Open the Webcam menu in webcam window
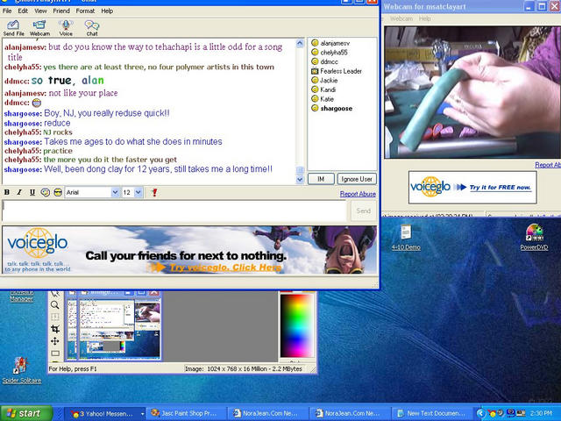 pyautogui.click(x=401, y=18)
